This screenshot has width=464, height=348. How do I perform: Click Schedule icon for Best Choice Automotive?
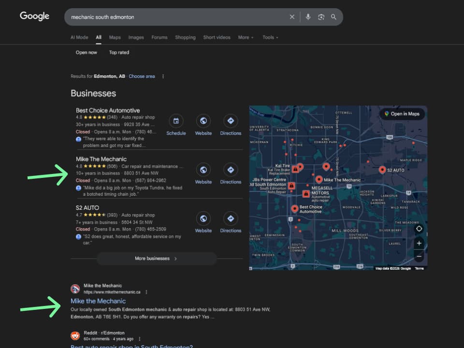(x=176, y=121)
